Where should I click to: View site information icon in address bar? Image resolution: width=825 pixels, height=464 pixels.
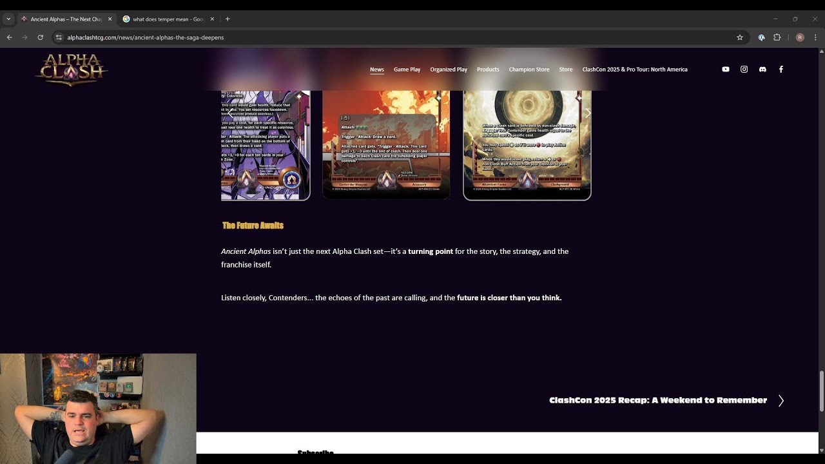[x=59, y=37]
